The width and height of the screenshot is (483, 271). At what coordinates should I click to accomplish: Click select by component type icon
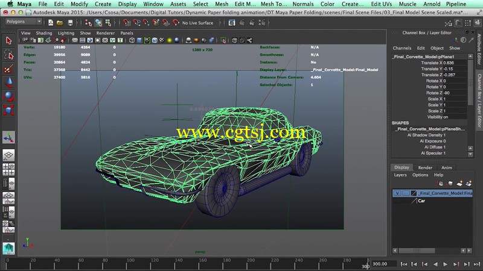[108, 23]
